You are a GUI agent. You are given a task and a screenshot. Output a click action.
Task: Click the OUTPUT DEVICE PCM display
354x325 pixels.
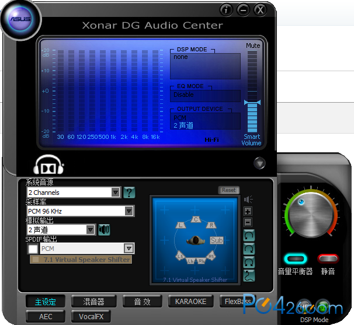[205, 121]
